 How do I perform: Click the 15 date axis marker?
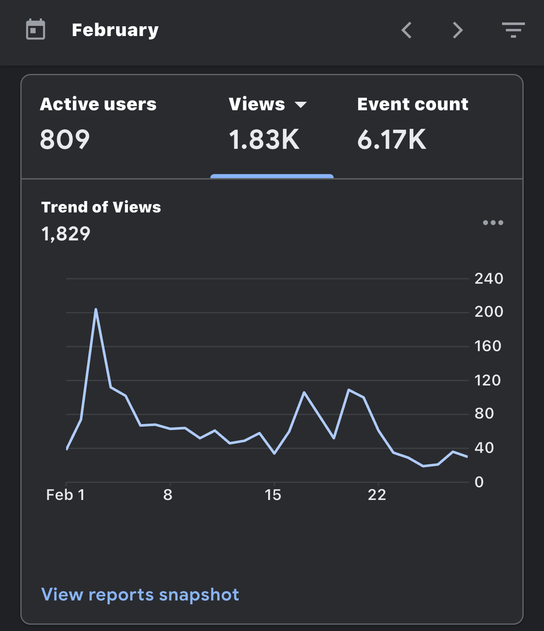273,495
